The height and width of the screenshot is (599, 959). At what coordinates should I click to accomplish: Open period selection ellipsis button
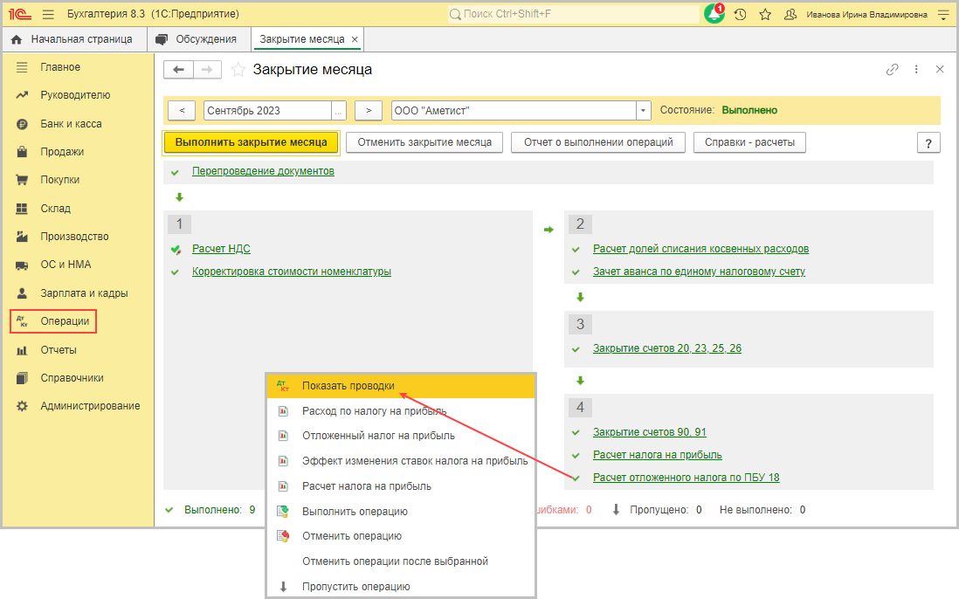pos(339,111)
